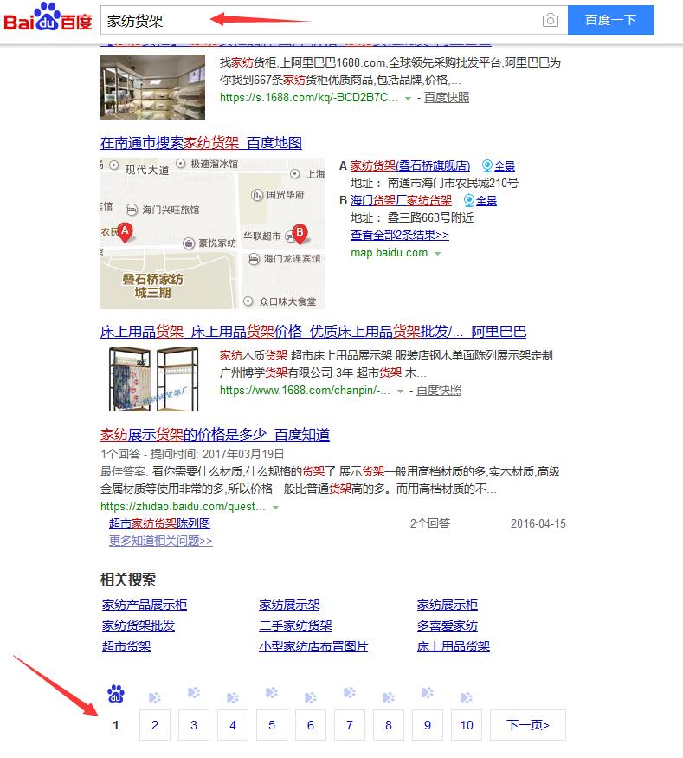Open 百度快照 link of 1688 chanpin result
683x758 pixels.
click(439, 390)
